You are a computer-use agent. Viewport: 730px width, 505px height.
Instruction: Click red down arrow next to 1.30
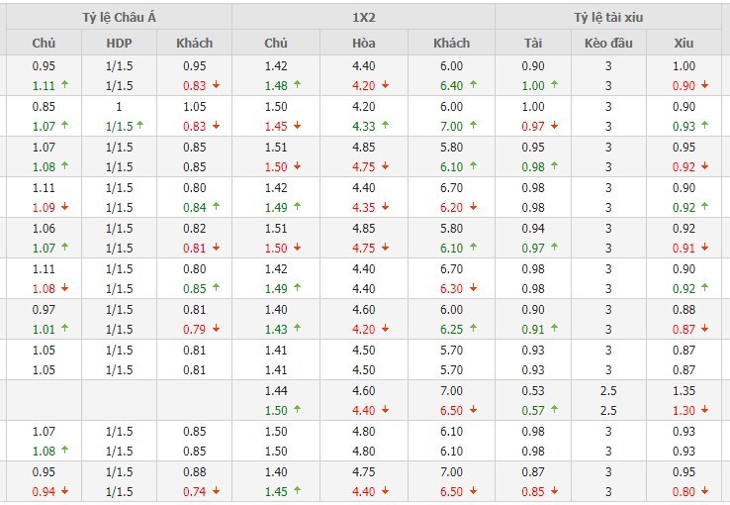pos(705,410)
